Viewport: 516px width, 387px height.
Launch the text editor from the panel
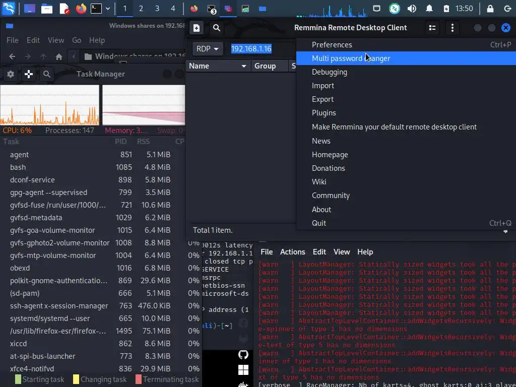[x=64, y=9]
